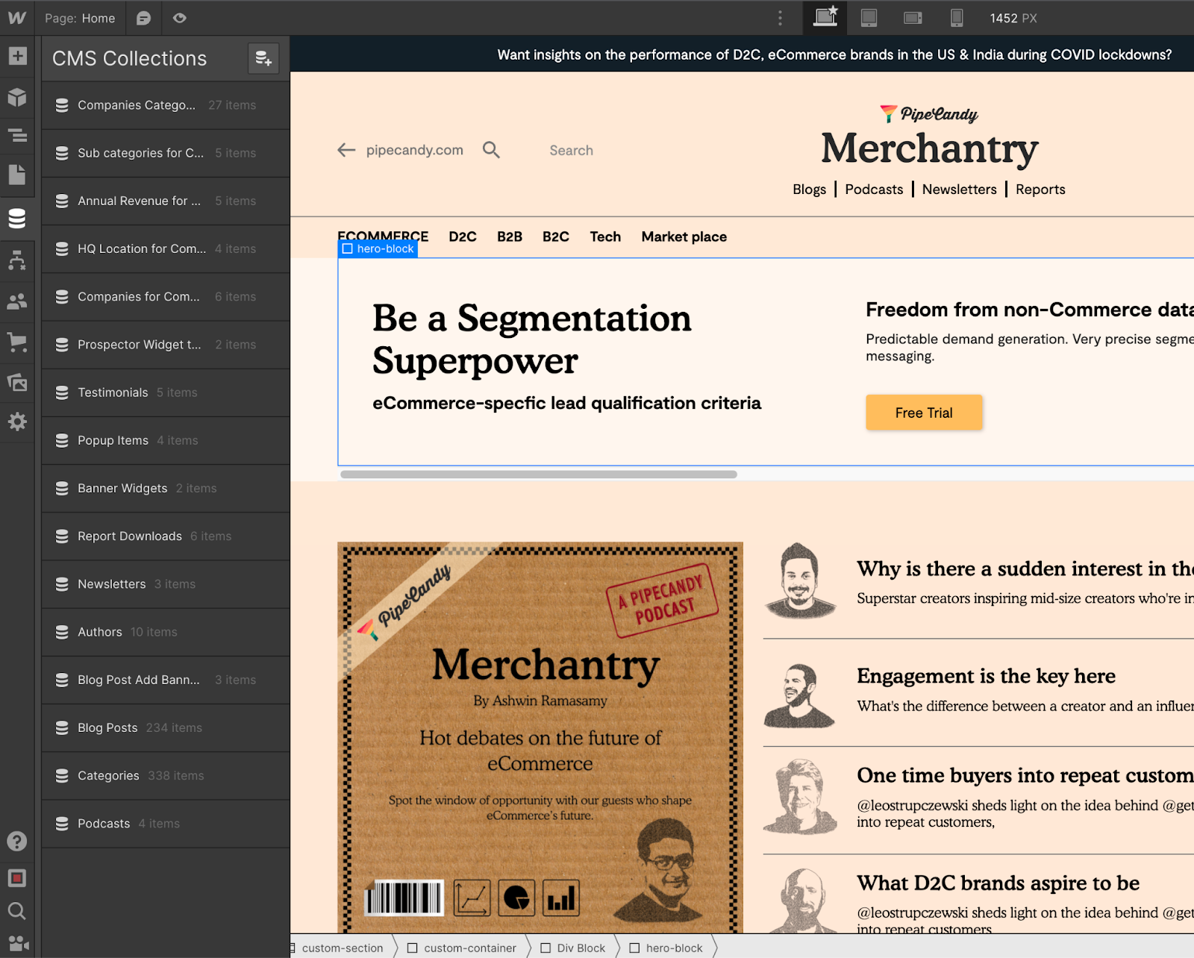
Task: Click the Reports nav link
Action: tap(1040, 190)
